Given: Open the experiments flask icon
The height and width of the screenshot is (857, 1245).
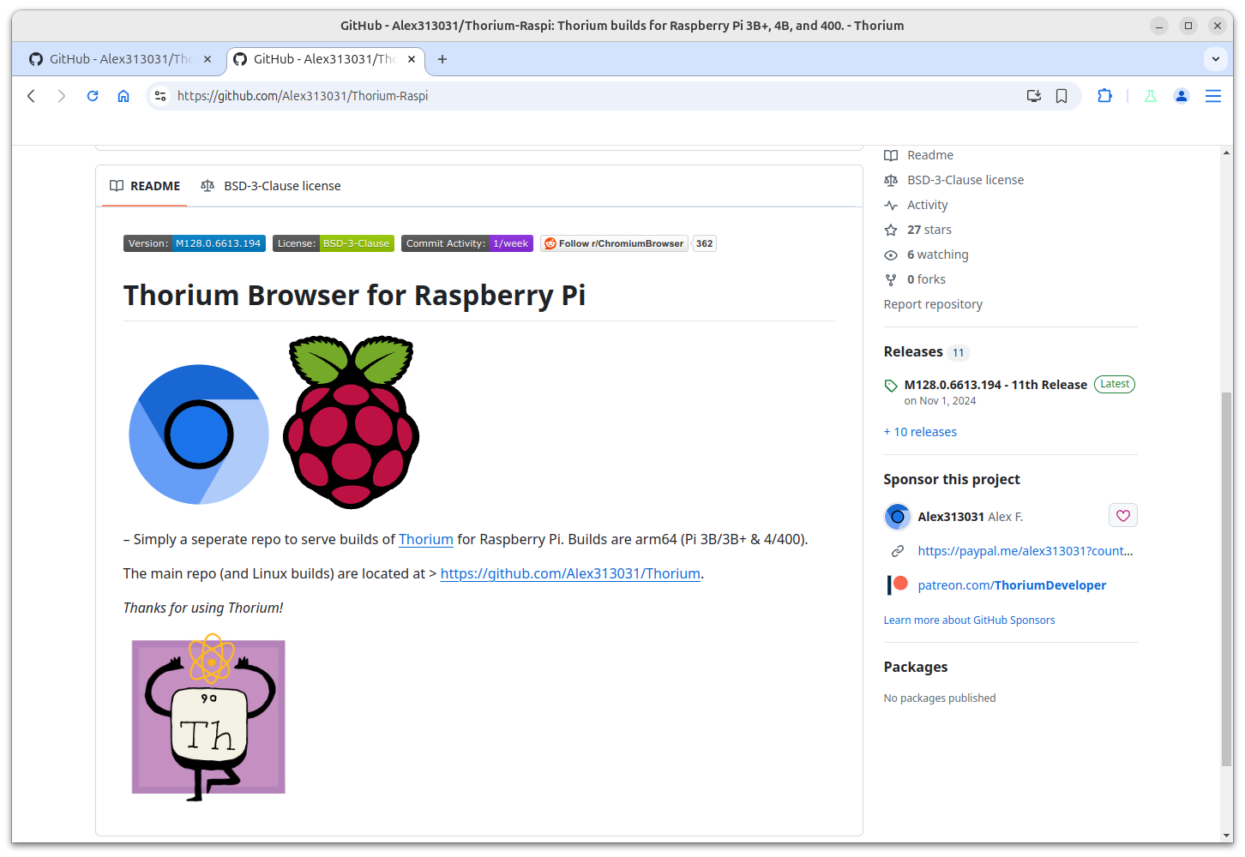Looking at the screenshot, I should (x=1151, y=96).
